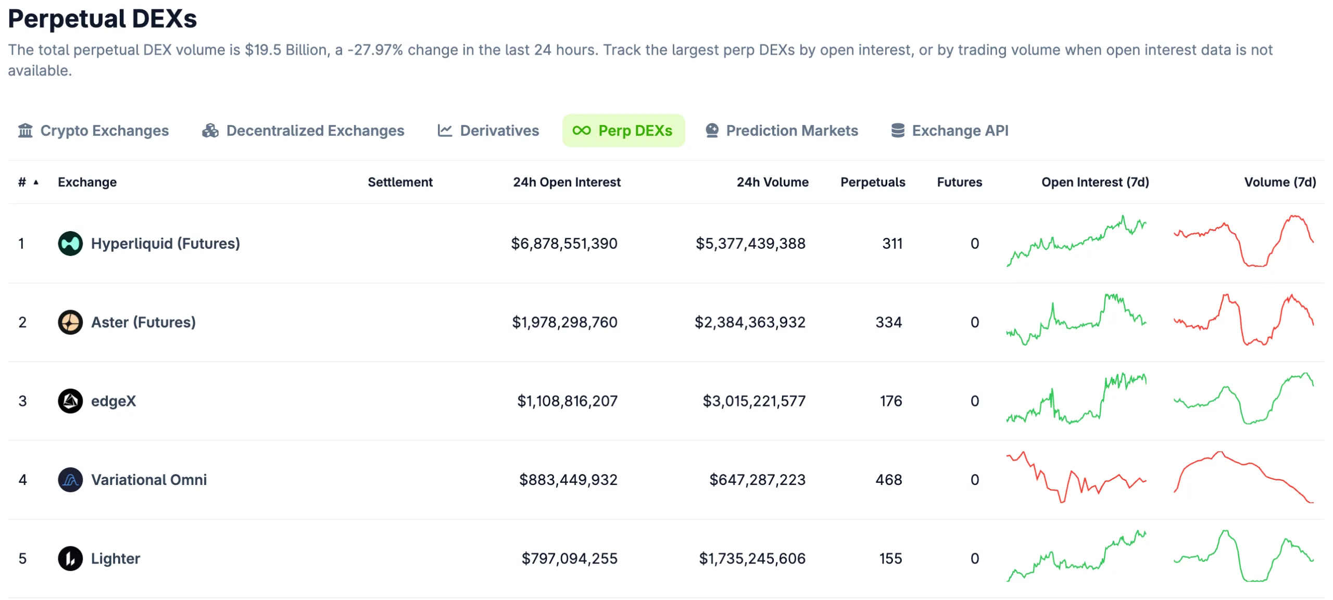Click Hyperliquid's 7d open interest sparkline
Screen dimensions: 1333x600
(1076, 242)
